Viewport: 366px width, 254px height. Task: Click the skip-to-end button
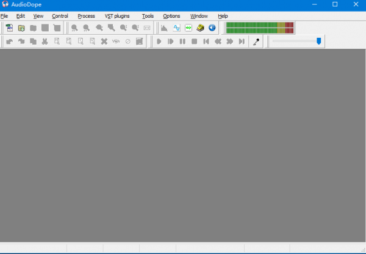[242, 42]
